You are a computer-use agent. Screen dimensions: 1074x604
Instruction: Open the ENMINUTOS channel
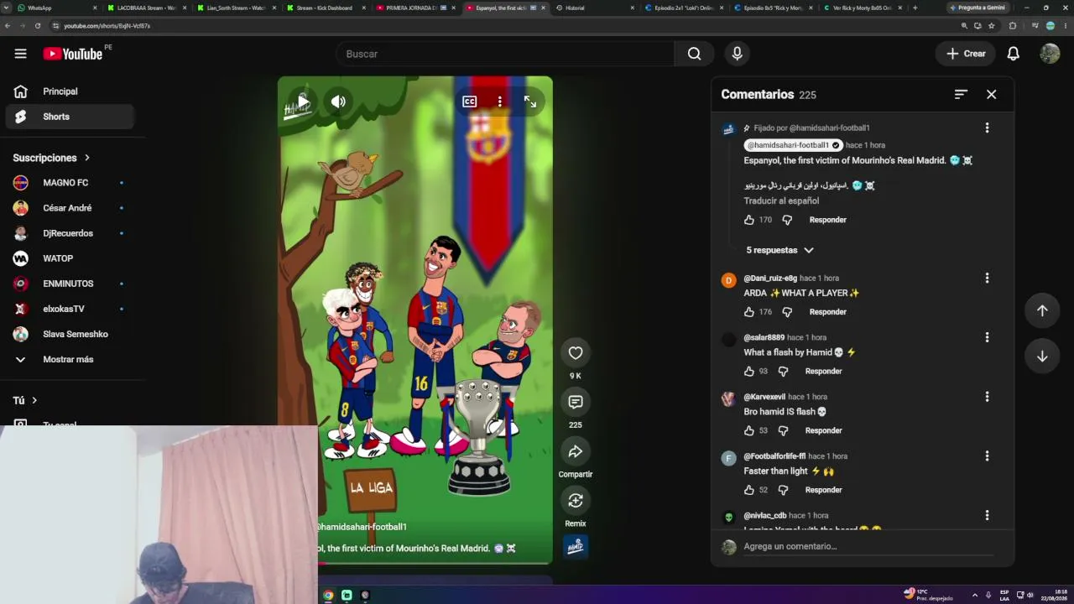tap(70, 284)
